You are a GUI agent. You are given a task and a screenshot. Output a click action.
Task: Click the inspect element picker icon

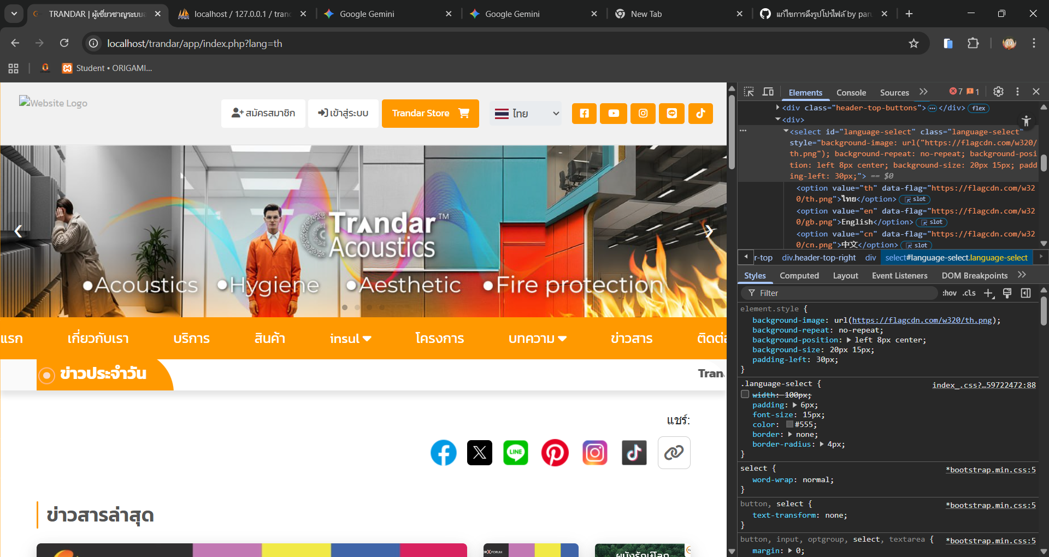tap(749, 92)
